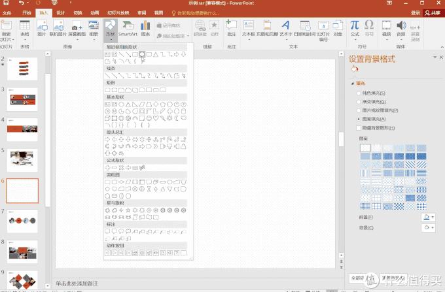This screenshot has width=445, height=292.
Task: Insert a text box with 文本框
Action: pyautogui.click(x=248, y=29)
